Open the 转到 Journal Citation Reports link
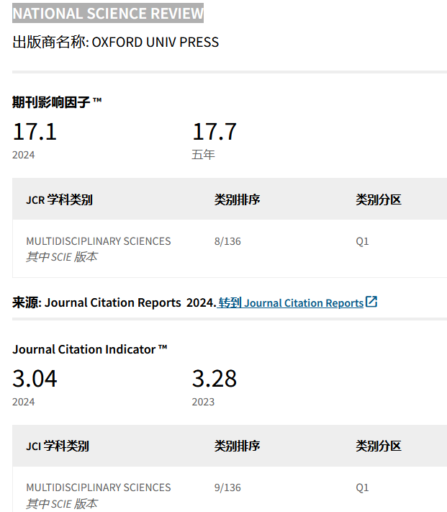The height and width of the screenshot is (512, 447). pos(291,303)
